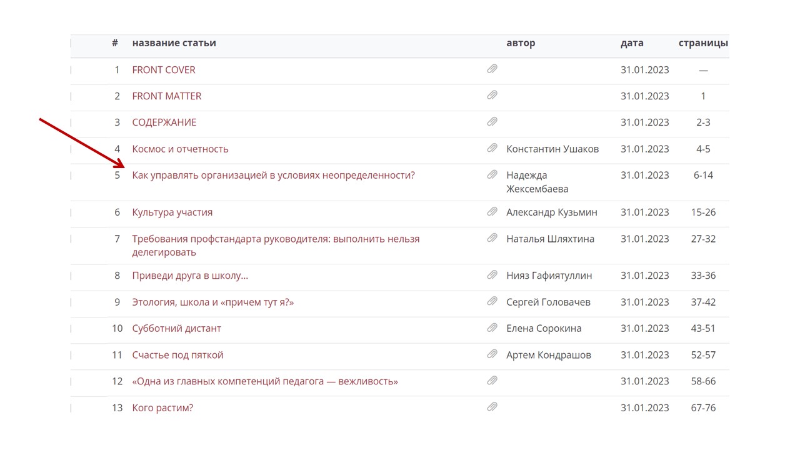Open the attachment icon for Кого растим?
This screenshot has height=450, width=800.
coord(492,407)
